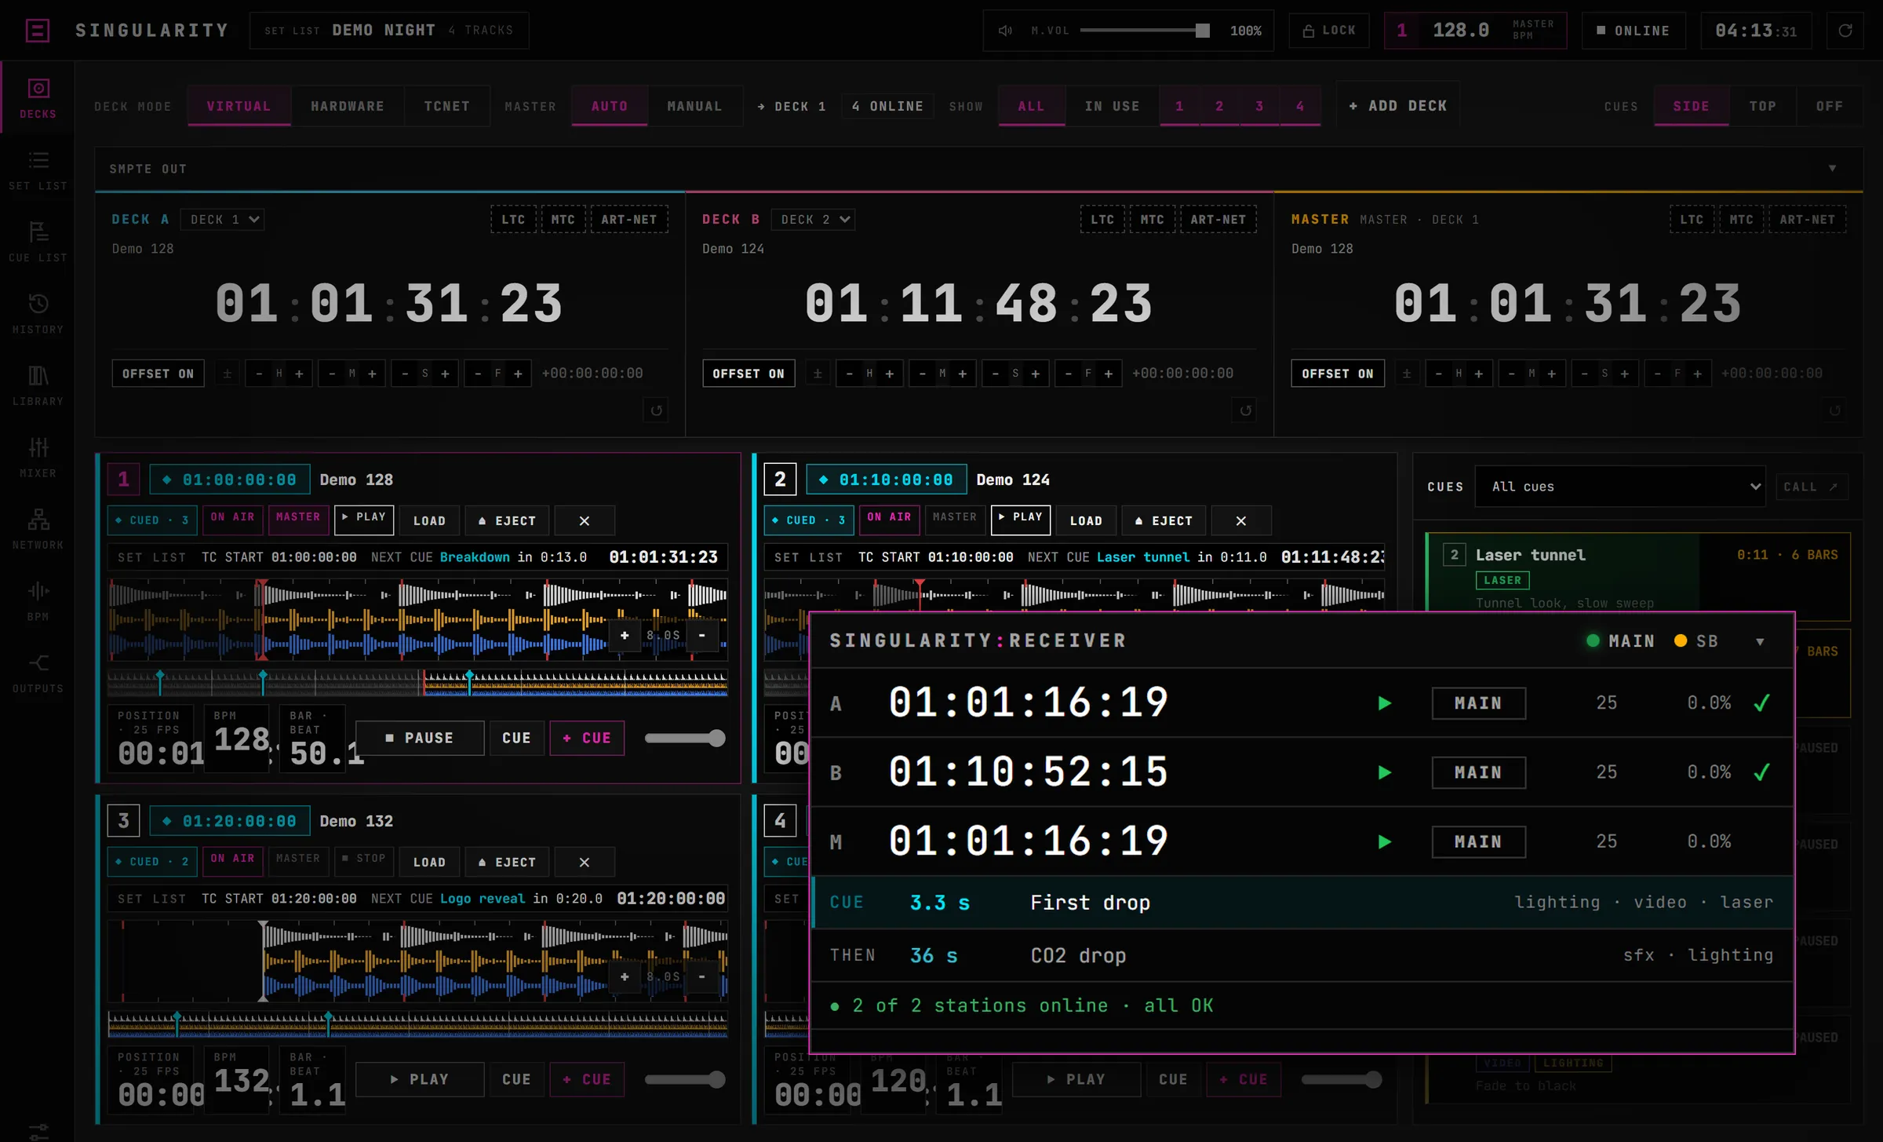Click the ADD DECK button

[x=1397, y=106]
